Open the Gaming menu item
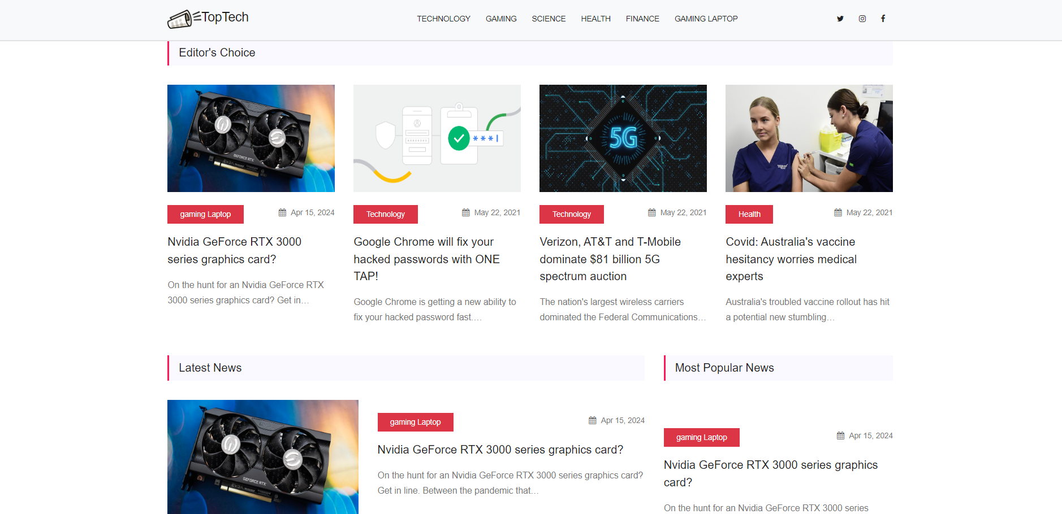This screenshot has width=1062, height=514. (x=501, y=19)
